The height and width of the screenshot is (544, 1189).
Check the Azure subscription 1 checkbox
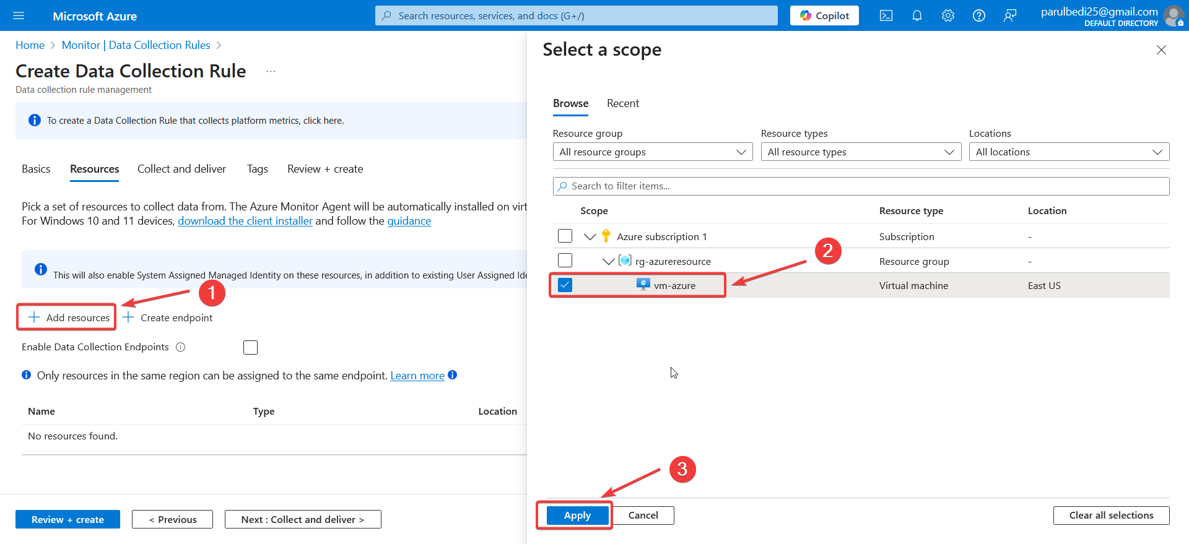(x=565, y=236)
